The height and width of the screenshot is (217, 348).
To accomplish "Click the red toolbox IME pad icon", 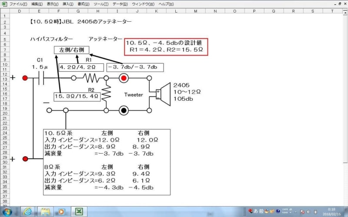I will (267, 211).
